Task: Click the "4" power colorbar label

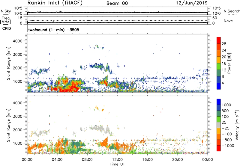Action: [x=223, y=83]
